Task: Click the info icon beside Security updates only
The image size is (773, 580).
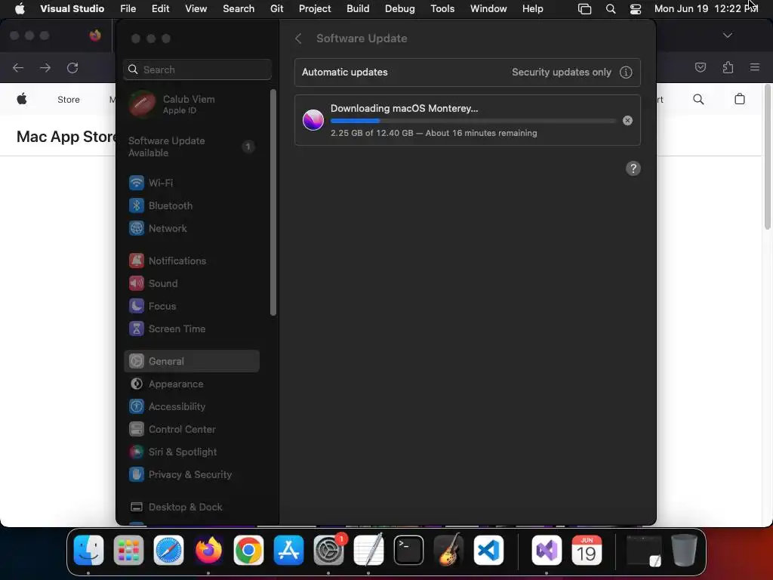Action: point(626,72)
